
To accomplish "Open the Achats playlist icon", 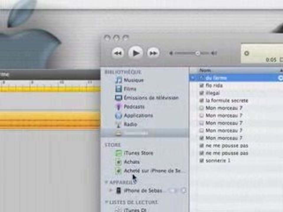I will click(119, 162).
